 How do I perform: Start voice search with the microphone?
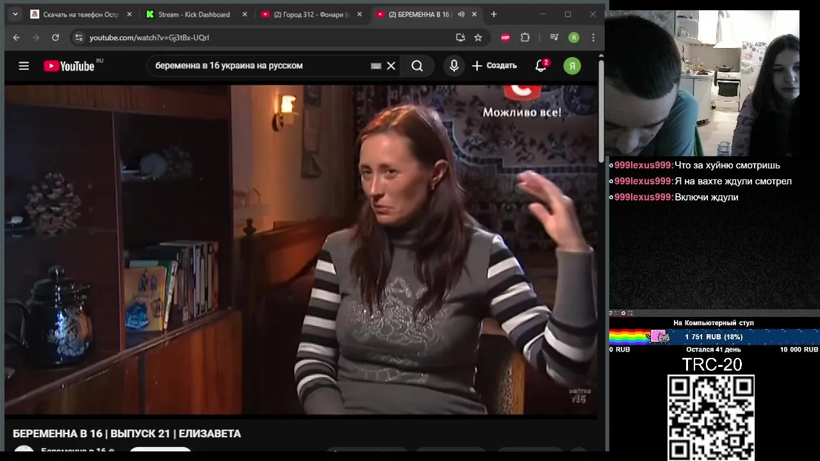pos(454,65)
